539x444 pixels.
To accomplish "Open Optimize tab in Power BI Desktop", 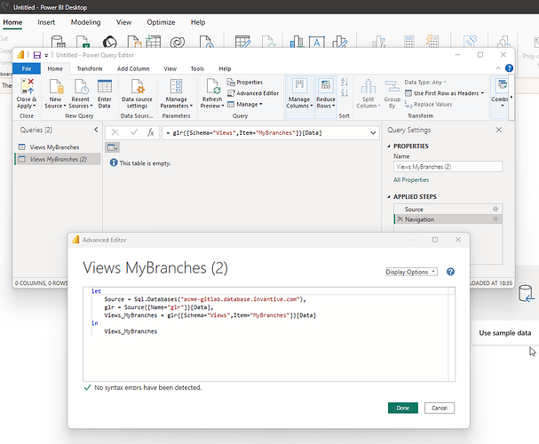I will (161, 22).
